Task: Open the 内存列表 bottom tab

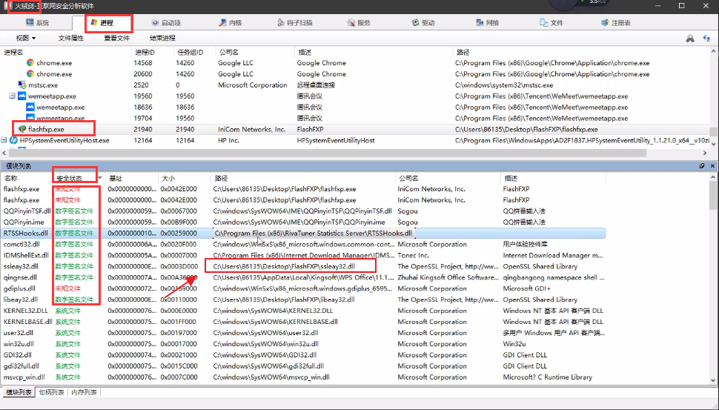Action: [x=83, y=392]
